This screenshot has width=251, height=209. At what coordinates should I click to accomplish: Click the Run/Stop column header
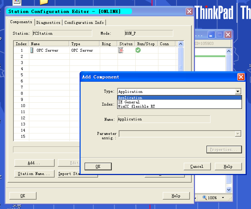[146, 44]
